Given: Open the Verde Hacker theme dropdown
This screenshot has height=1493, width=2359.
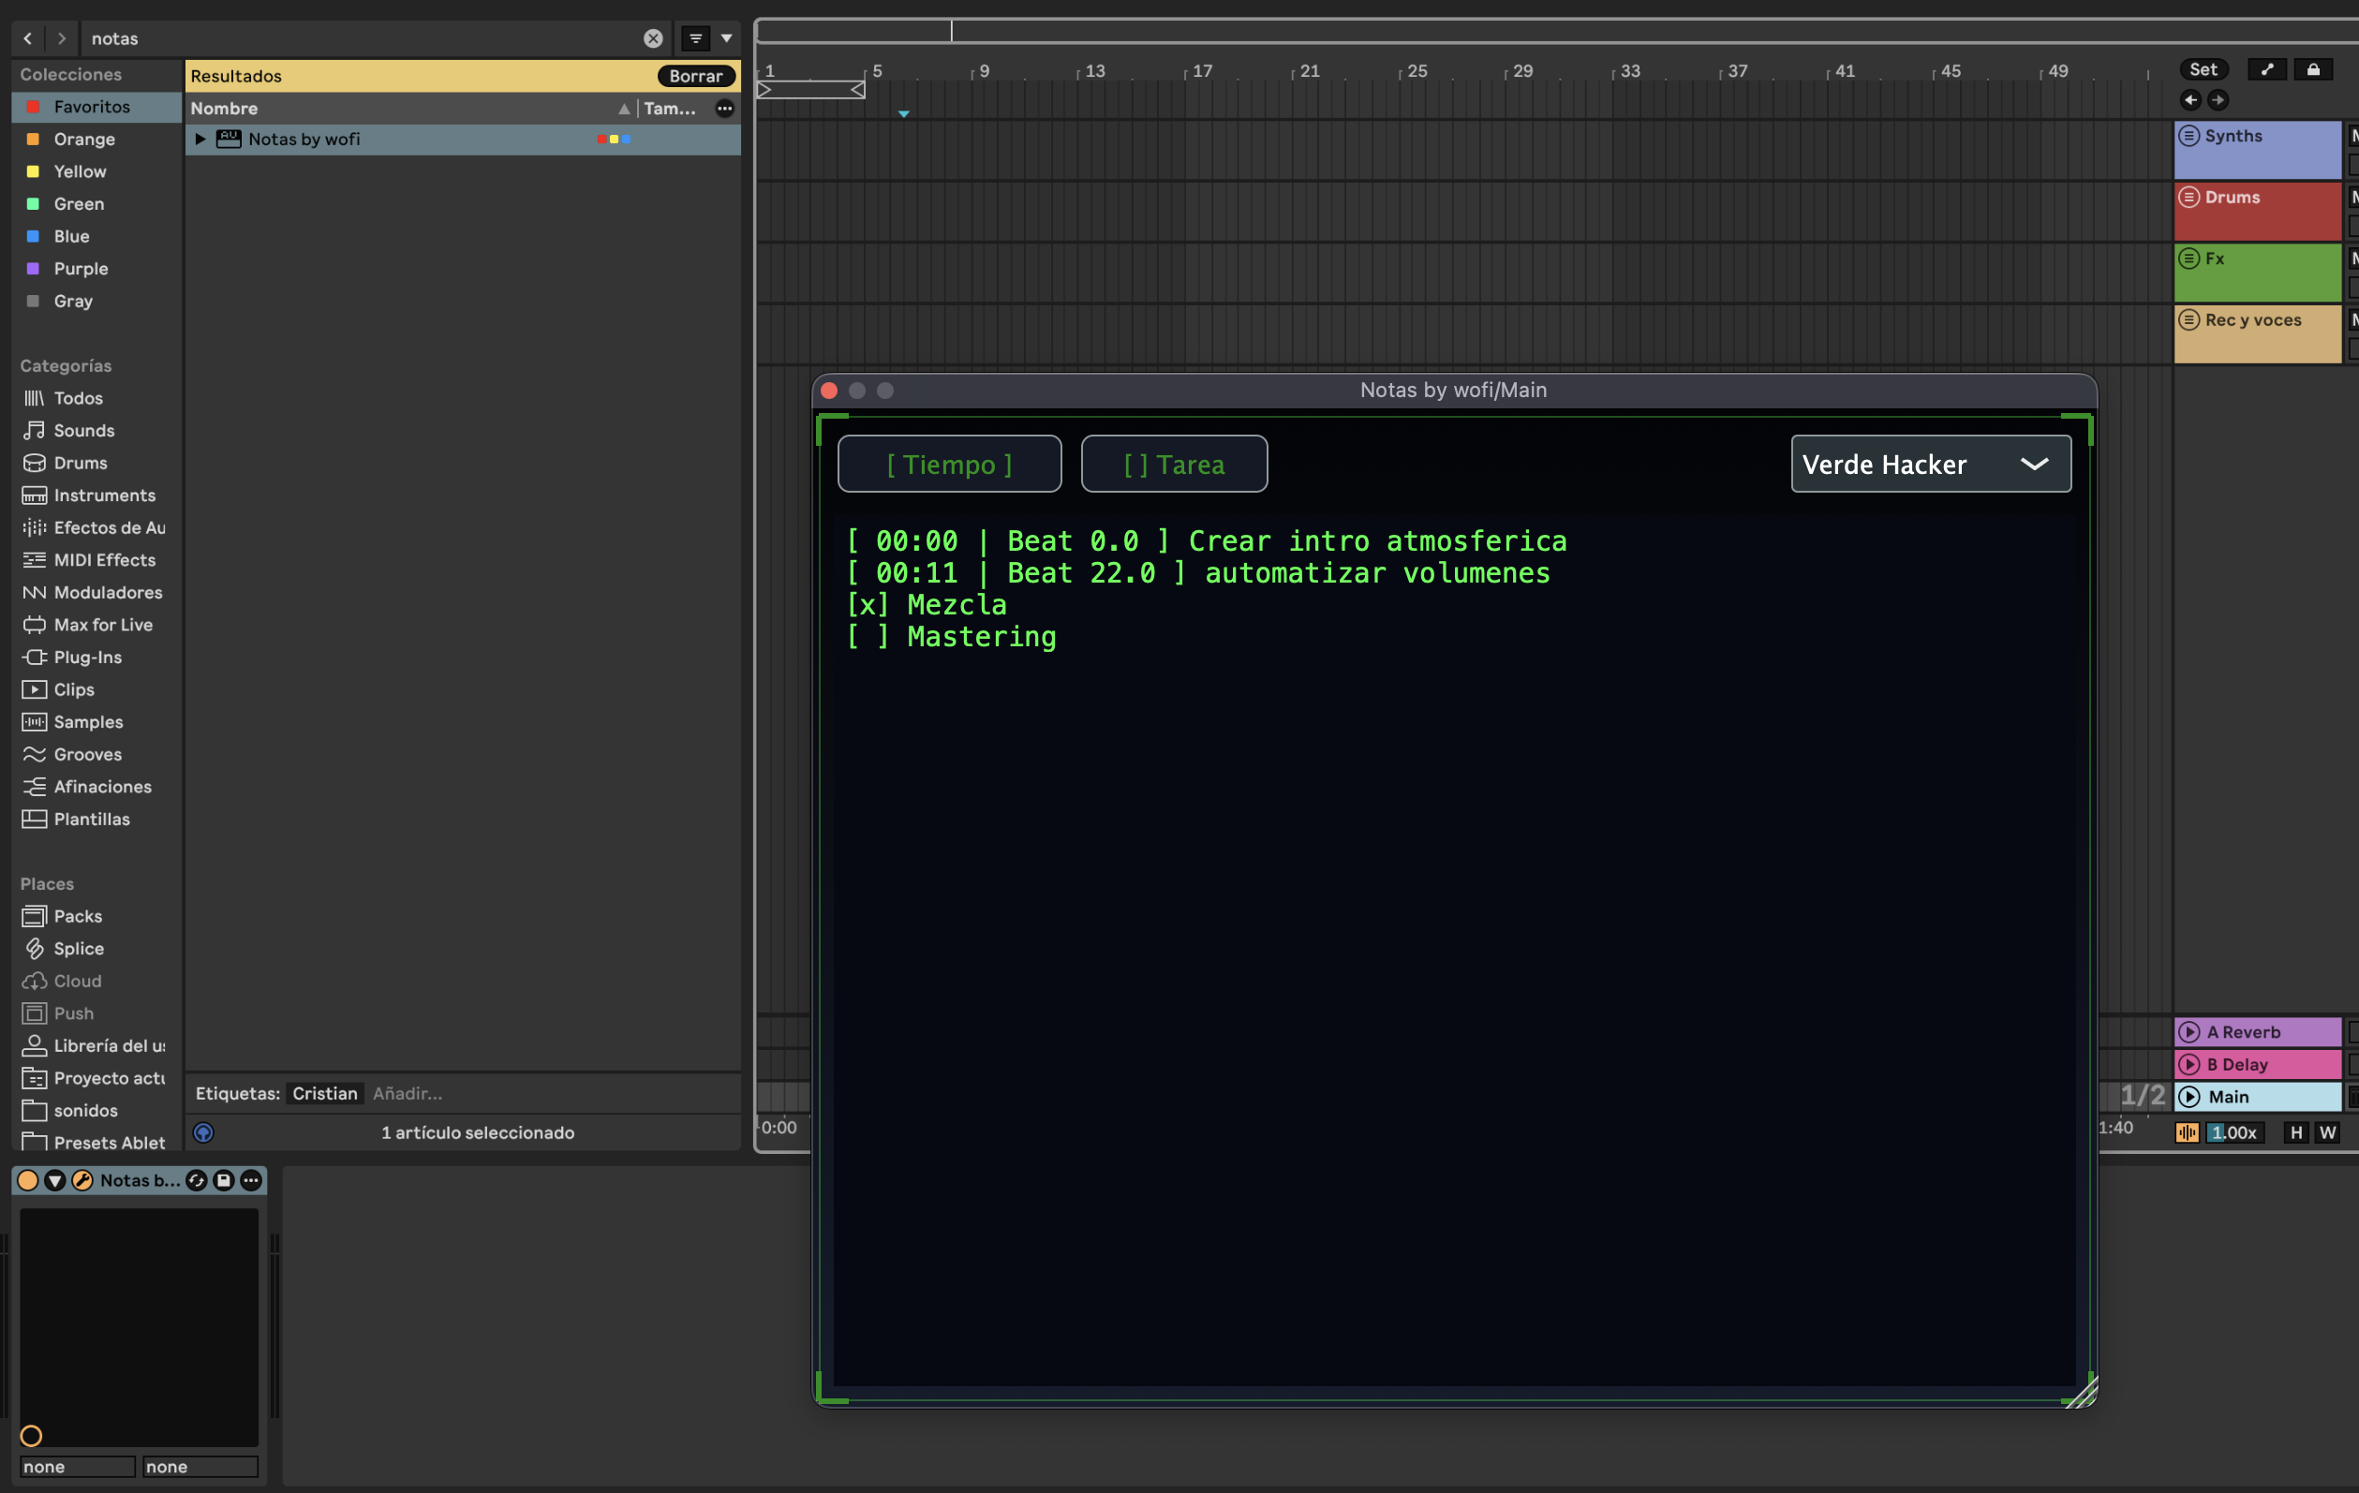Looking at the screenshot, I should [x=1931, y=465].
